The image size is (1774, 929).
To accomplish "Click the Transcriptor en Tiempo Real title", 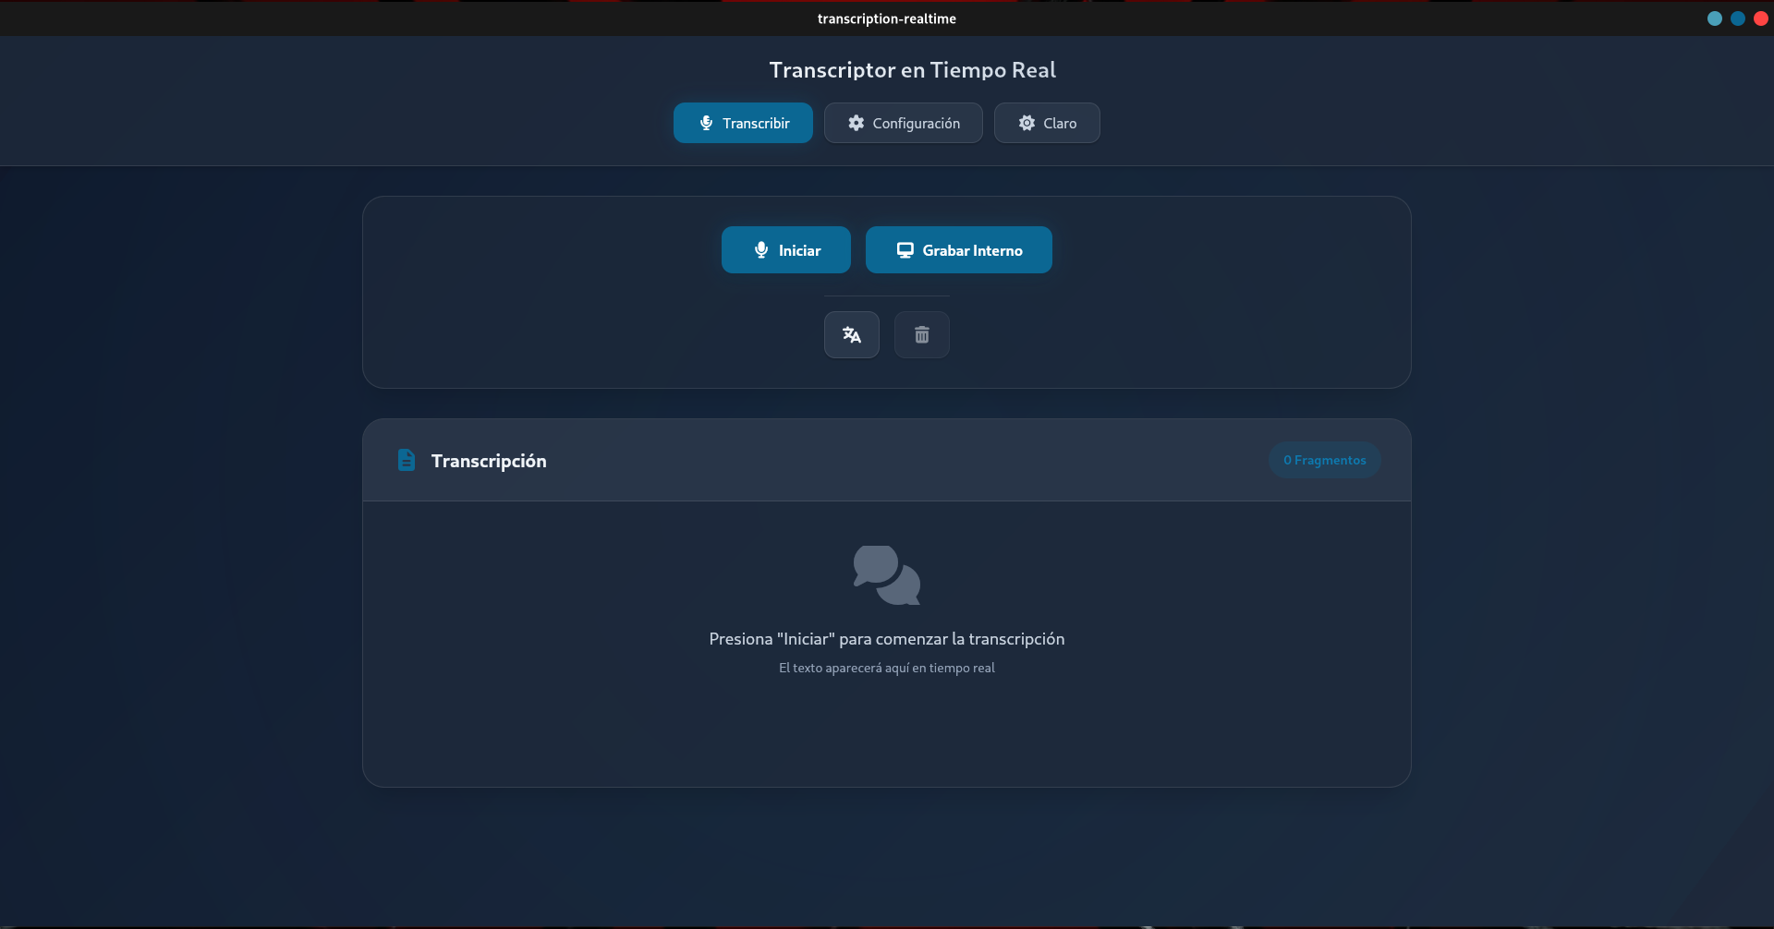I will click(x=912, y=70).
